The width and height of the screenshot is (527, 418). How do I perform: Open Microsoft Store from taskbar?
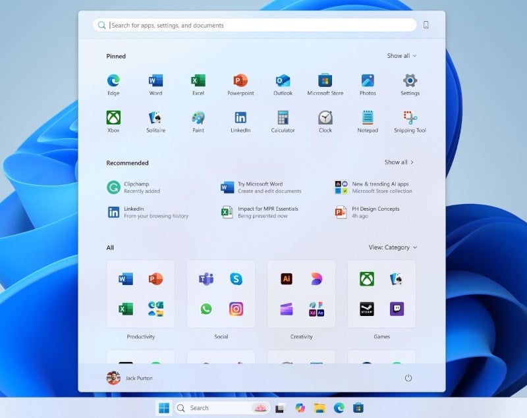tap(358, 408)
